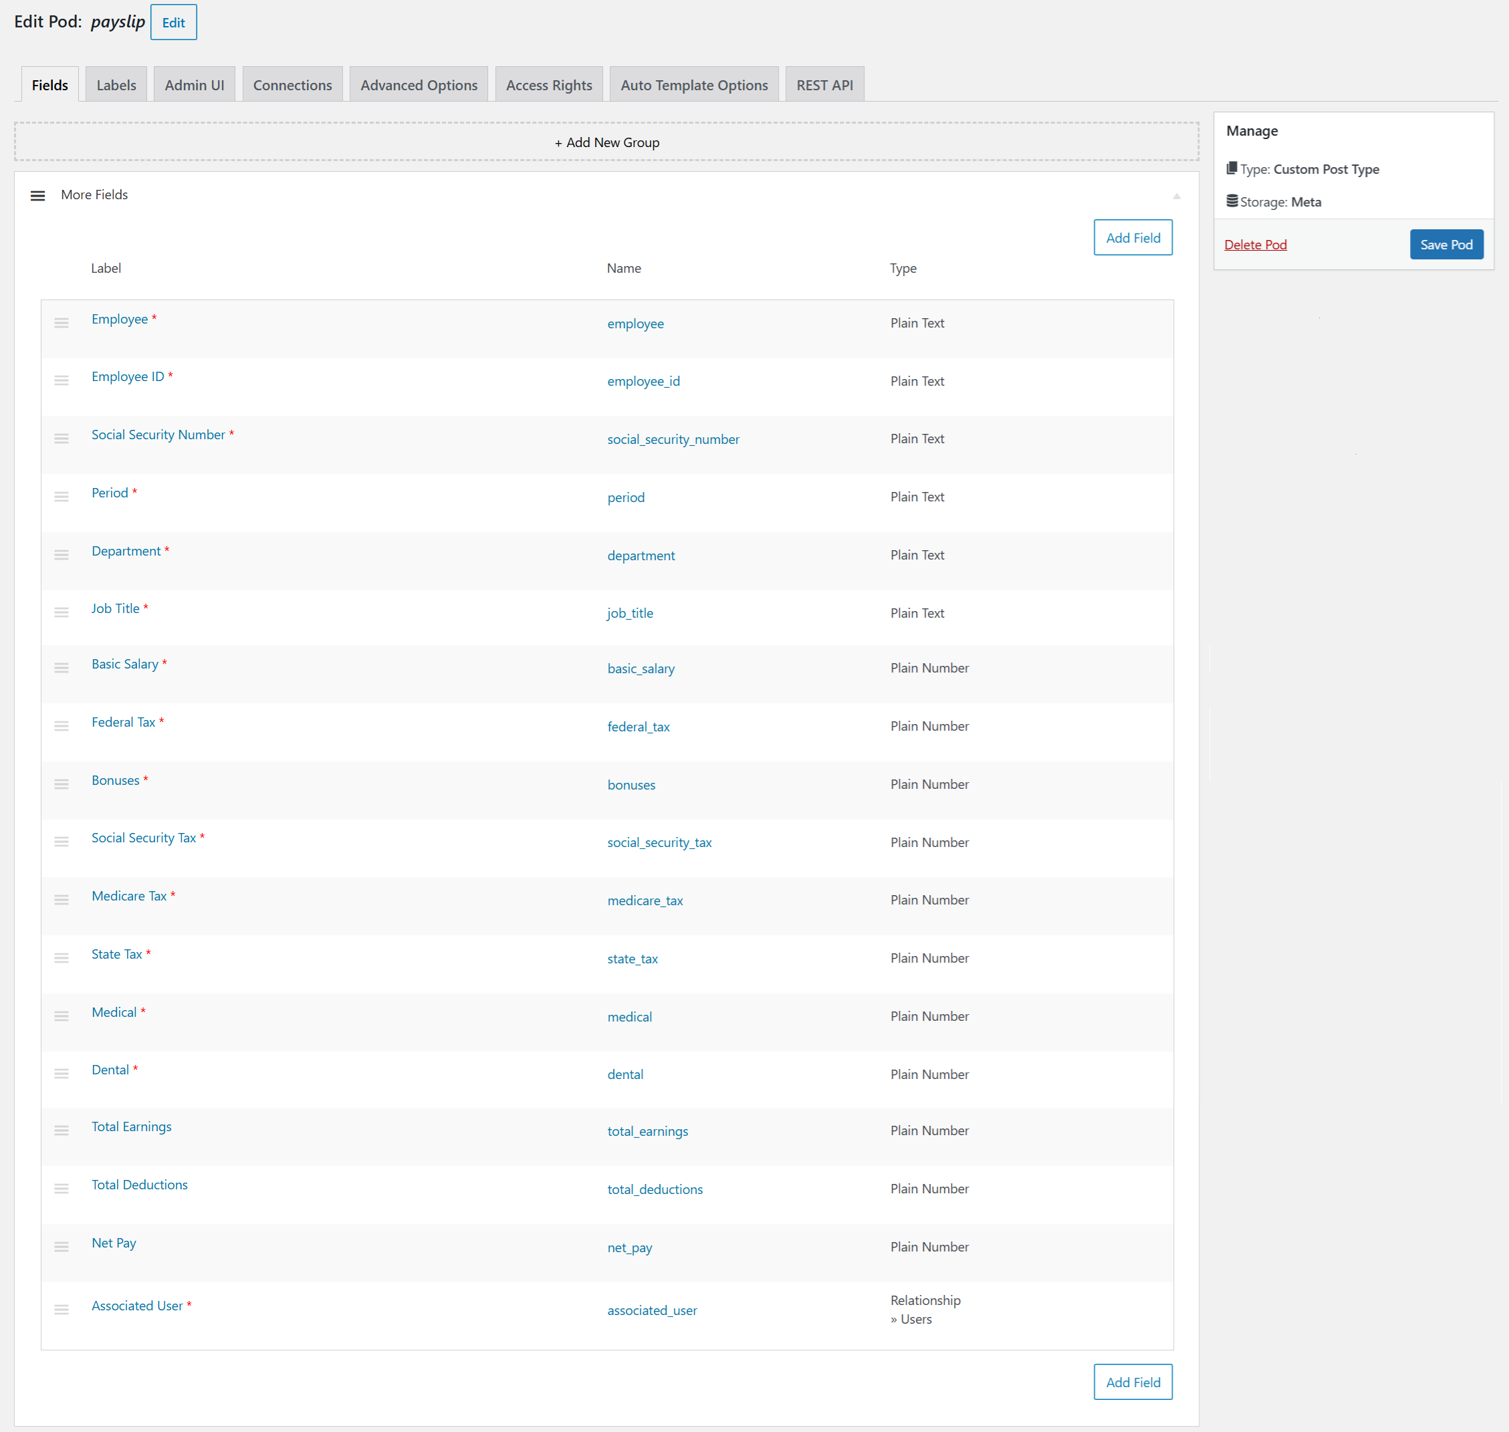This screenshot has height=1432, width=1509.
Task: Click drag handle next to Period field
Action: coord(61,497)
